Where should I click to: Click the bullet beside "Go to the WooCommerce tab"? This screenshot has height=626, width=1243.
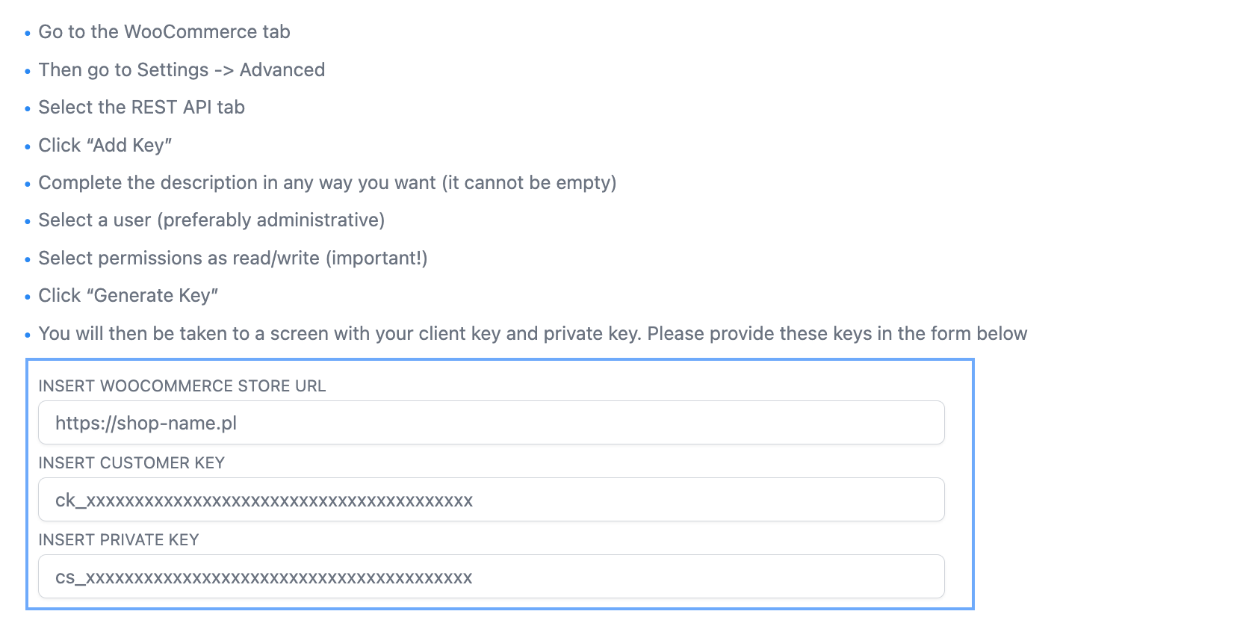point(28,34)
